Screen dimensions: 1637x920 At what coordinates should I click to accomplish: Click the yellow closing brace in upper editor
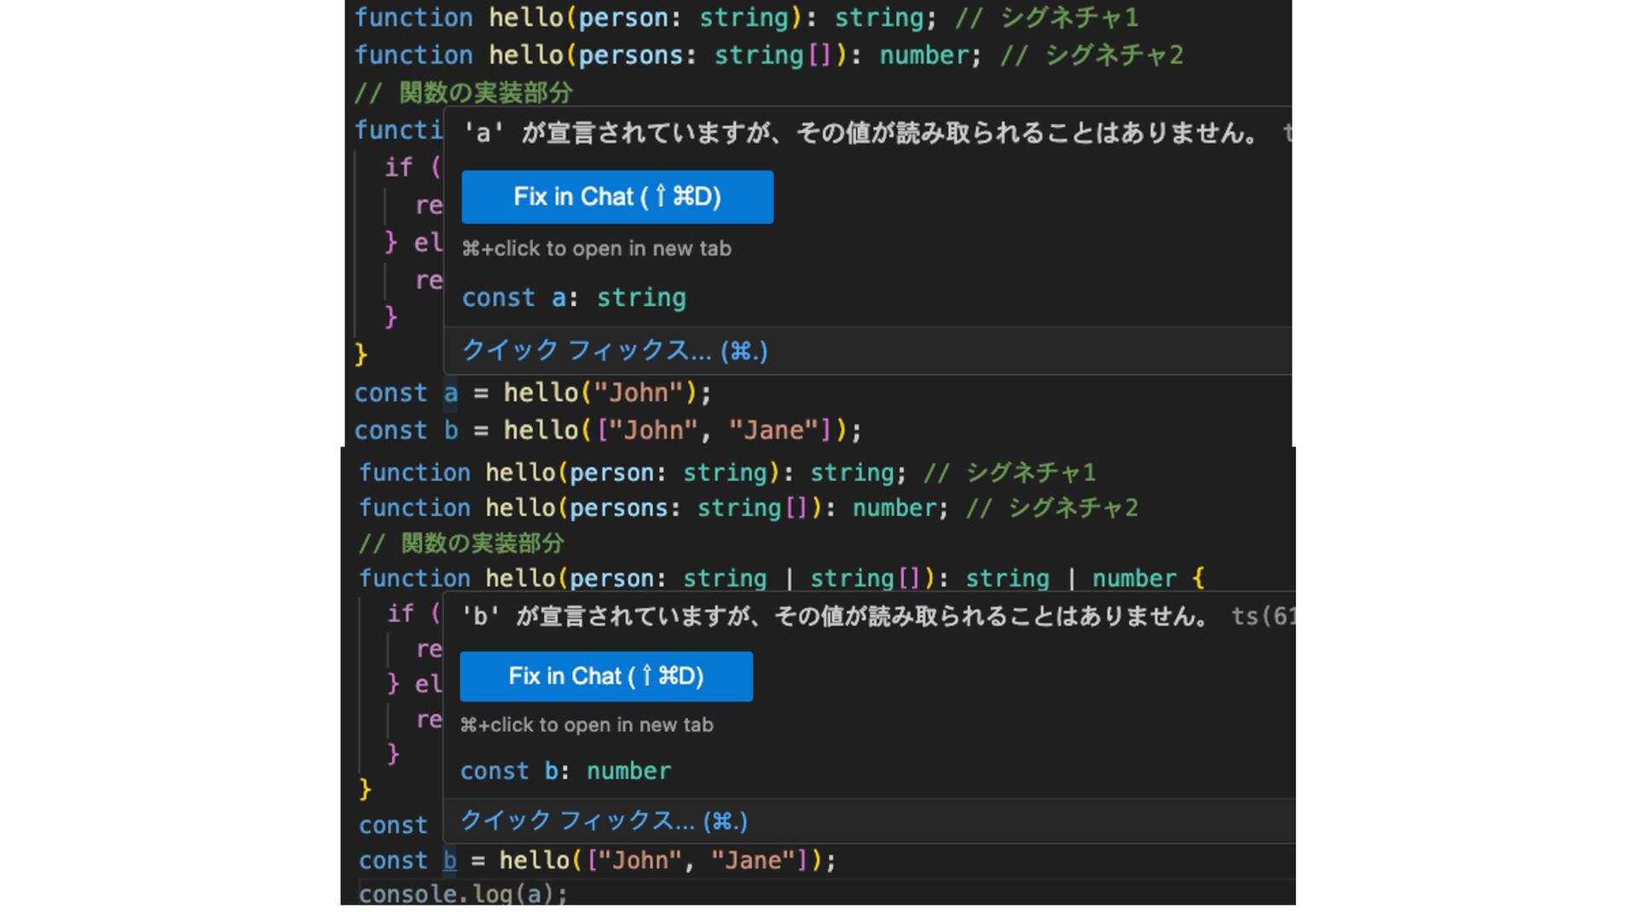click(362, 354)
